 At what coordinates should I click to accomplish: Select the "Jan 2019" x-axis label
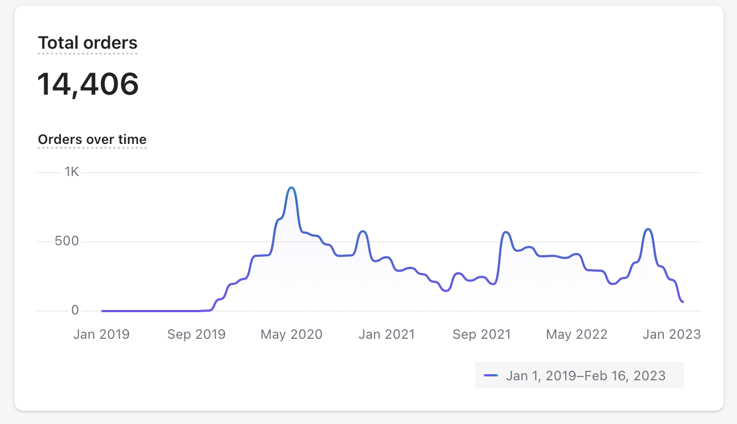(x=101, y=334)
